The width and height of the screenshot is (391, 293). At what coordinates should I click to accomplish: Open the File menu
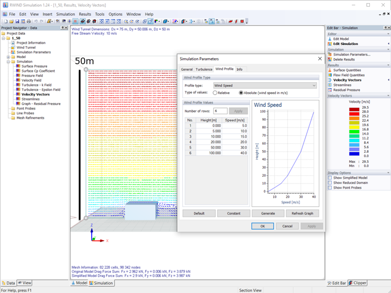(12, 14)
